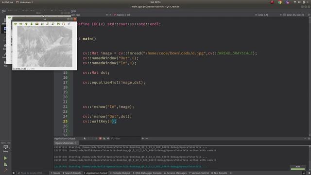Pan down in the In image window

click(32, 24)
